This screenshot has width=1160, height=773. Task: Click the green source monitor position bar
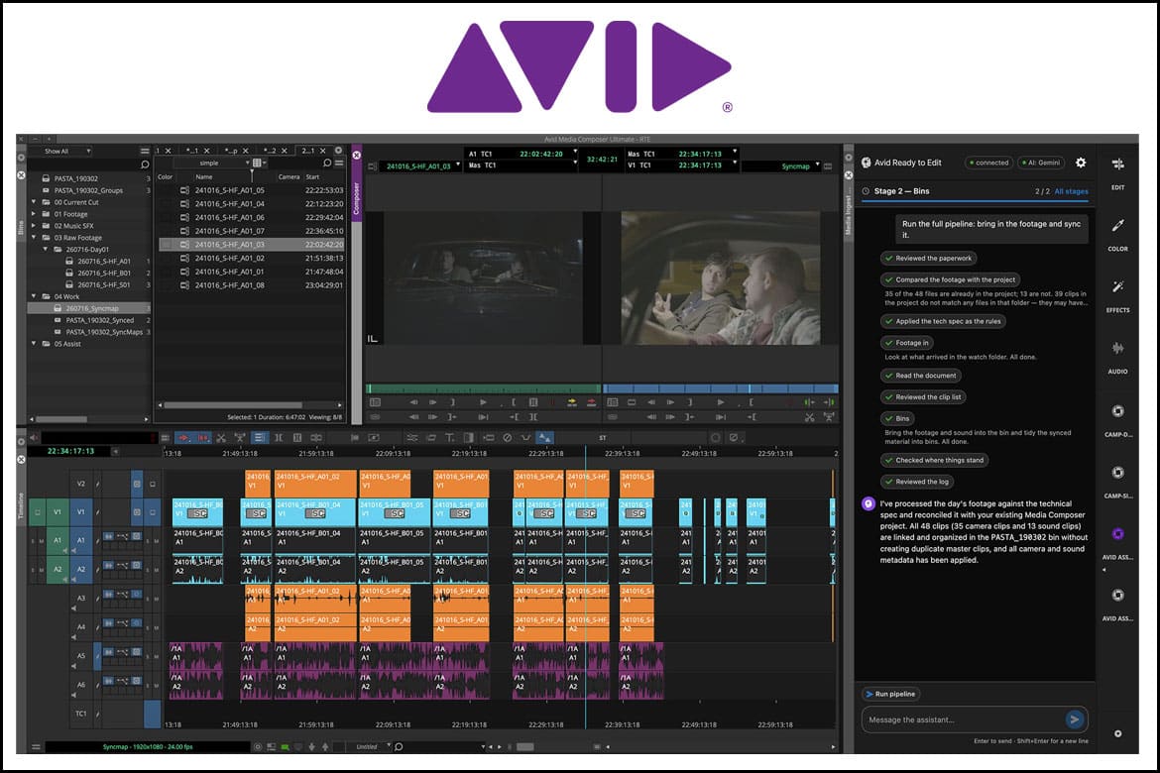click(483, 388)
